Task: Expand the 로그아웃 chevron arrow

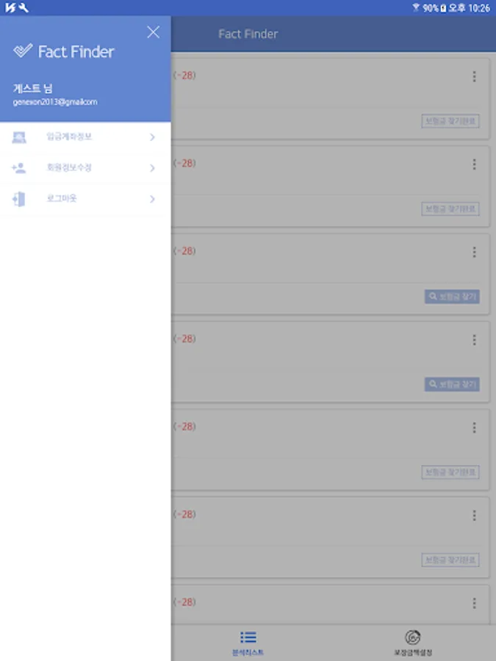Action: [x=152, y=199]
